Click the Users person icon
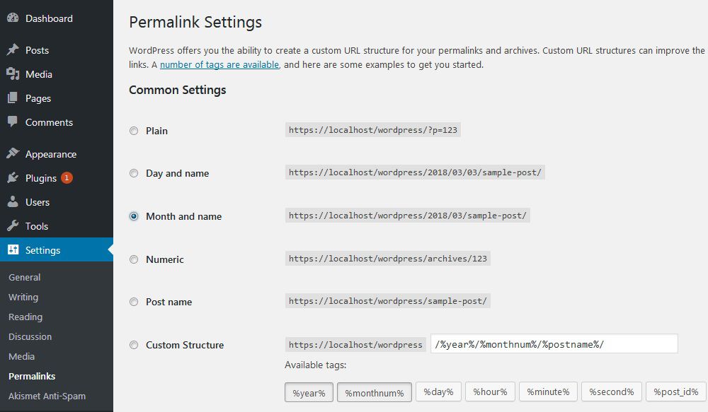This screenshot has height=412, width=708. [13, 201]
